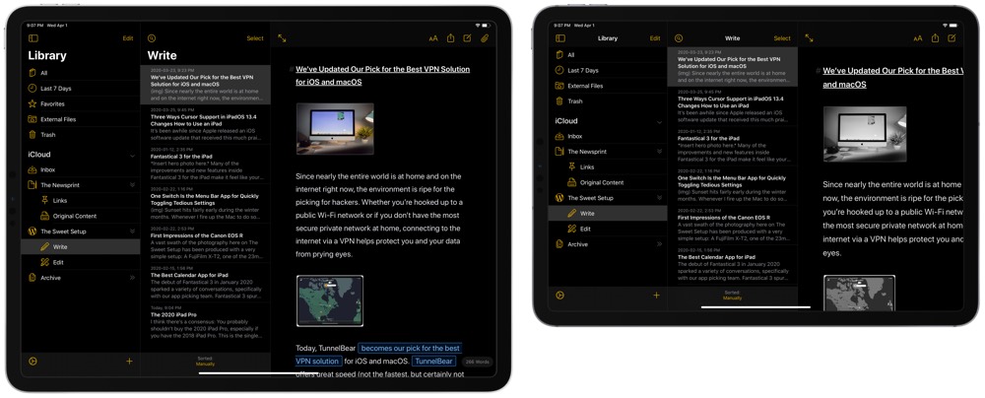The height and width of the screenshot is (398, 985).
Task: Tap TunnelBear link tag on left iPad
Action: [x=434, y=362]
